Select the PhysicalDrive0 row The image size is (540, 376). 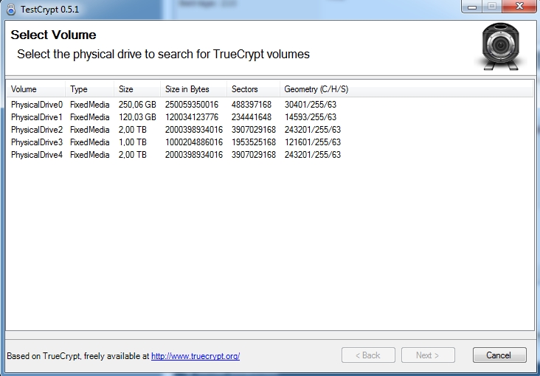[270, 105]
